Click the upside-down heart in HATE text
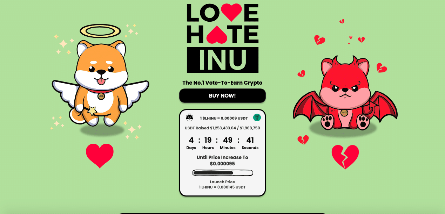The width and height of the screenshot is (445, 214). [x=216, y=35]
